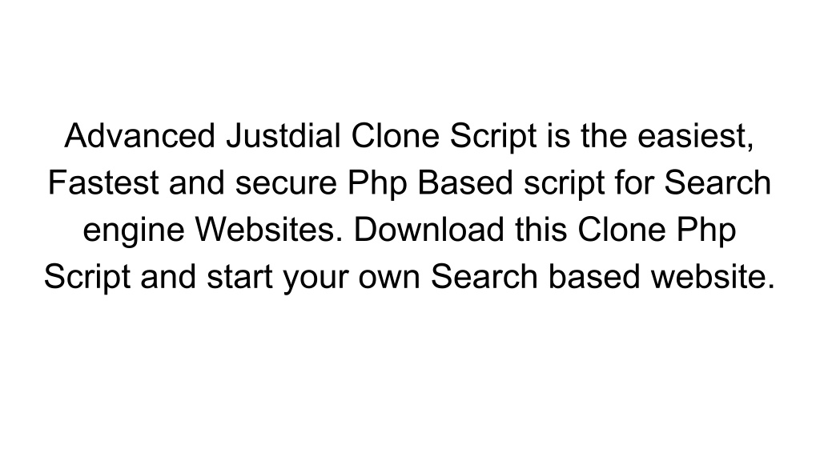Click the word "Advanced" in first line
This screenshot has height=461, width=820.
[139, 135]
